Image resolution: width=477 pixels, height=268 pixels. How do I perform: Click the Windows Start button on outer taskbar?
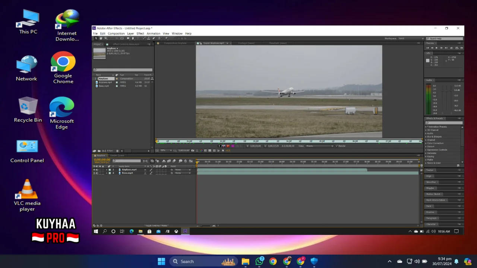click(x=161, y=261)
